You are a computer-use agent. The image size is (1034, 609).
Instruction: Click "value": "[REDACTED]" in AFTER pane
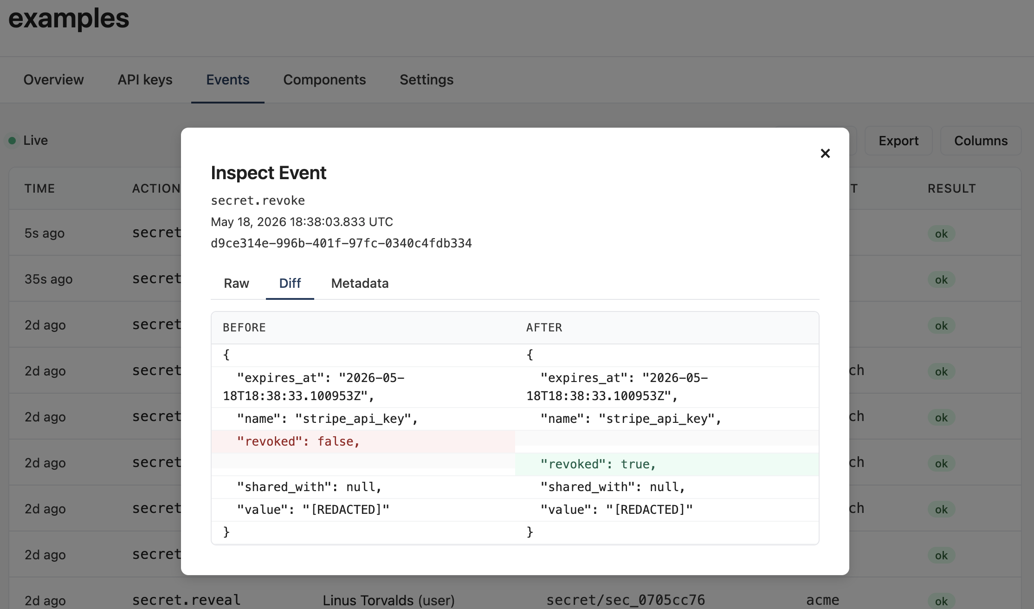pos(616,510)
